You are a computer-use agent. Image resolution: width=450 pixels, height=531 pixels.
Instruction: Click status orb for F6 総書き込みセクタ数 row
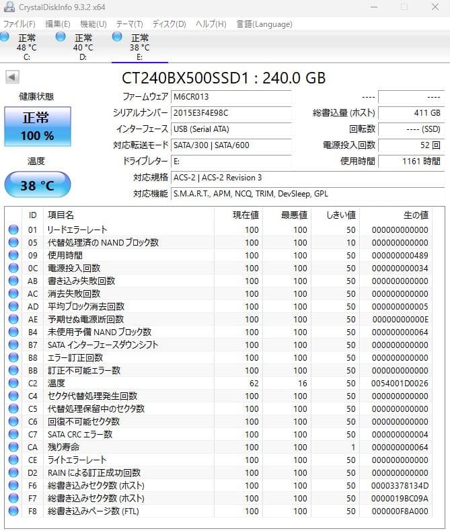point(13,486)
